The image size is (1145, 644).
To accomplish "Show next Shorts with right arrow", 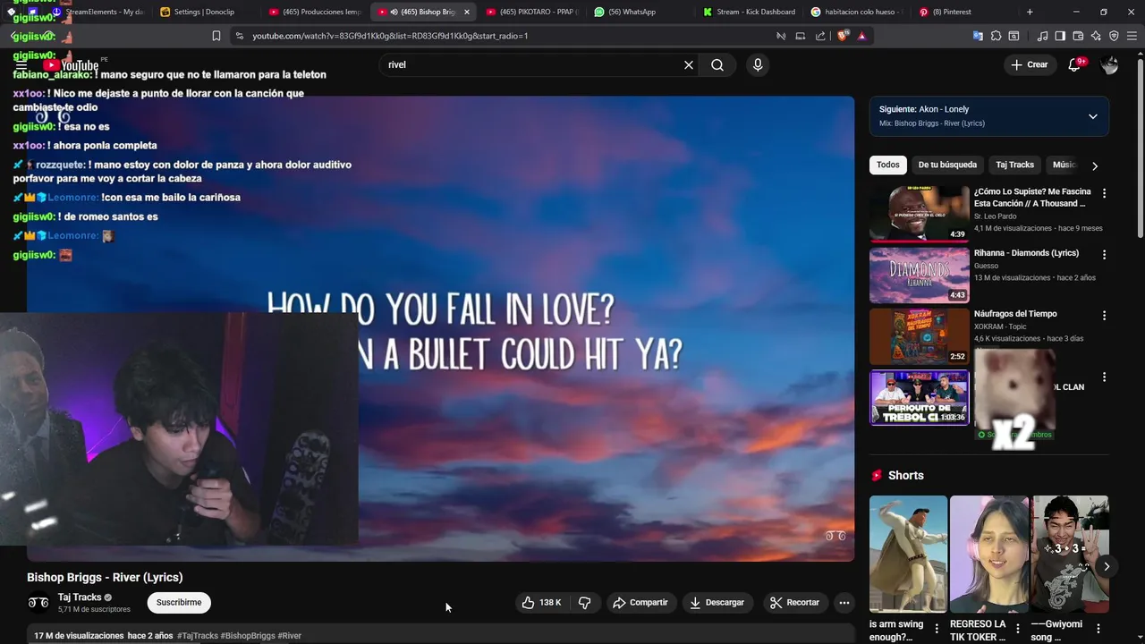I will coord(1107,566).
